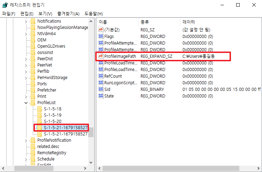Click the REG_EXPAND_SZ type cell
262x172 pixels.
[x=156, y=56]
